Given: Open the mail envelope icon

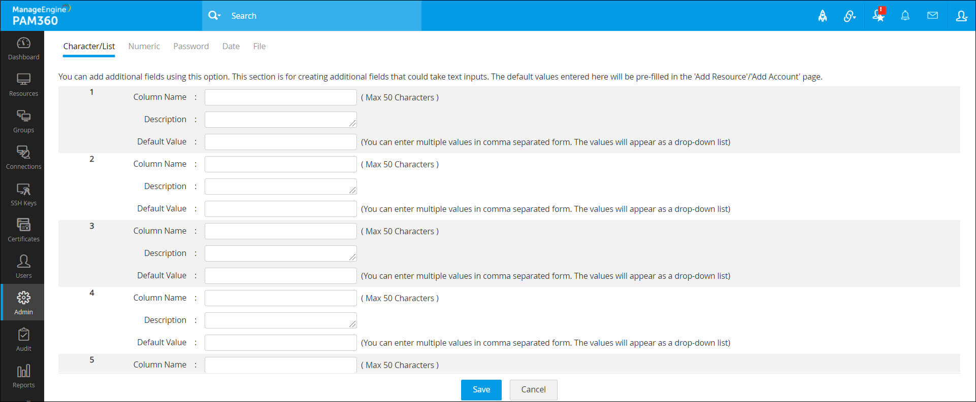Looking at the screenshot, I should [x=932, y=16].
